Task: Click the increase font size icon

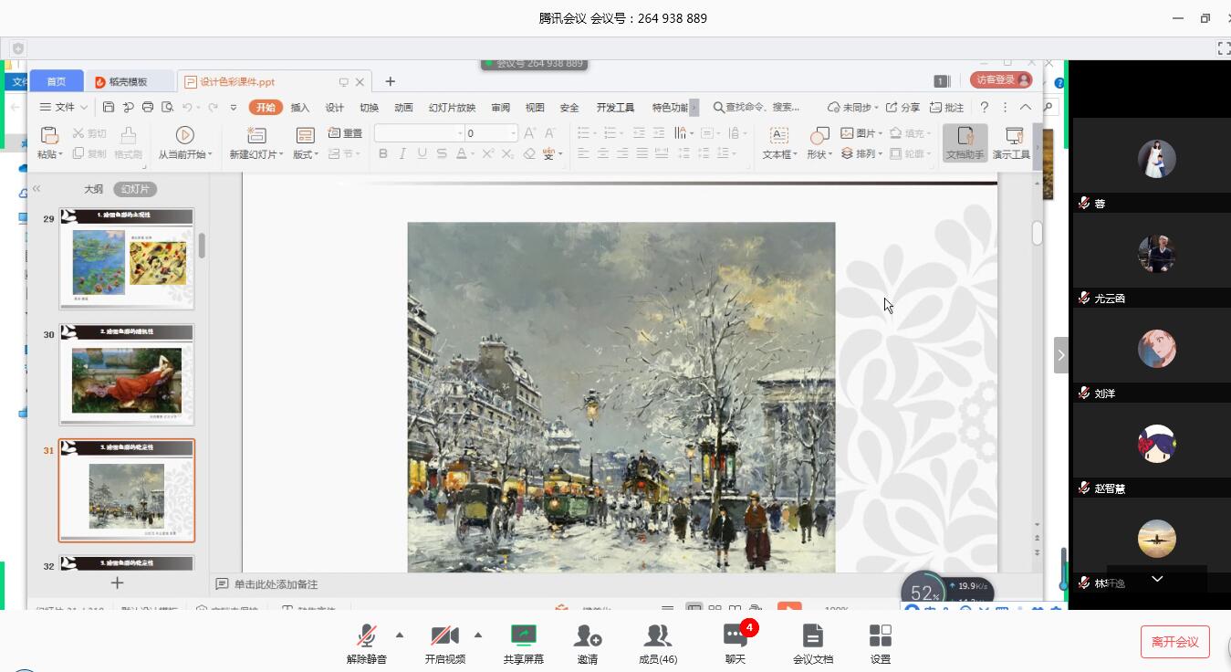Action: click(x=530, y=133)
